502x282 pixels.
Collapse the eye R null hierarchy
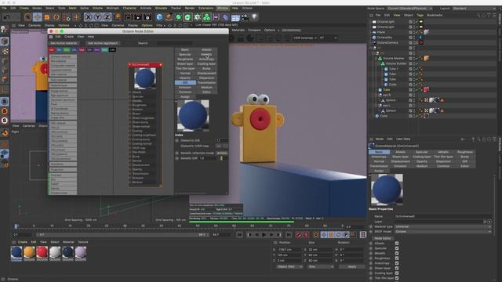[x=376, y=95]
